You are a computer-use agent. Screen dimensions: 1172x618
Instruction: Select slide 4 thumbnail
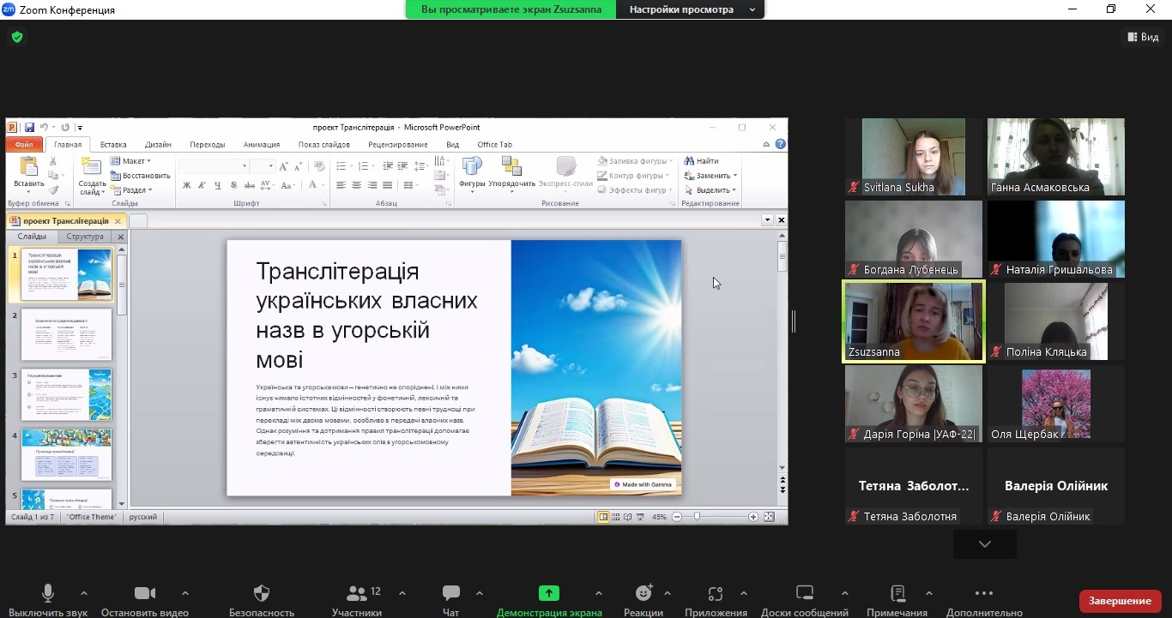coord(66,454)
